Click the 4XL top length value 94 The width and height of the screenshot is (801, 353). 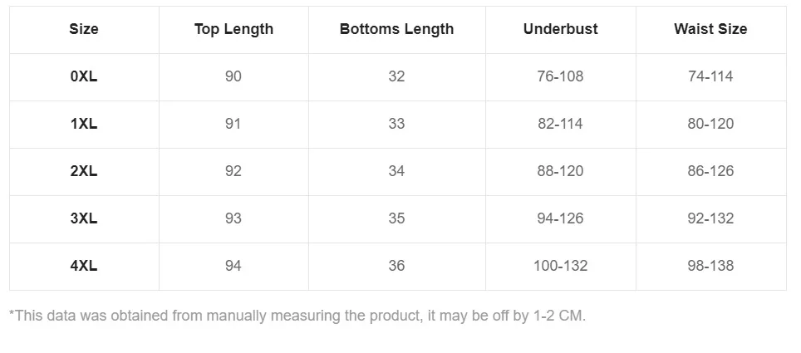click(233, 266)
